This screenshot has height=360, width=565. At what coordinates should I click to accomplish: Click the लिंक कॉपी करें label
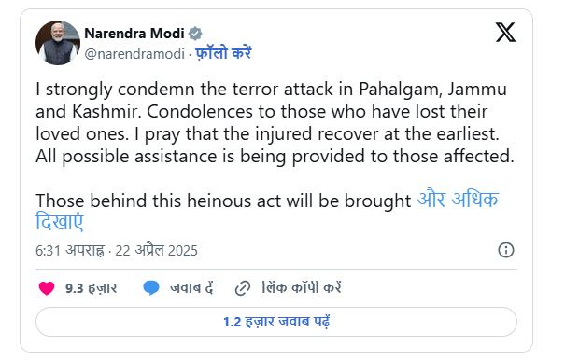[302, 287]
